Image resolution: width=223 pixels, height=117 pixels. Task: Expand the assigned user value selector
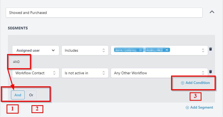pyautogui.click(x=203, y=50)
